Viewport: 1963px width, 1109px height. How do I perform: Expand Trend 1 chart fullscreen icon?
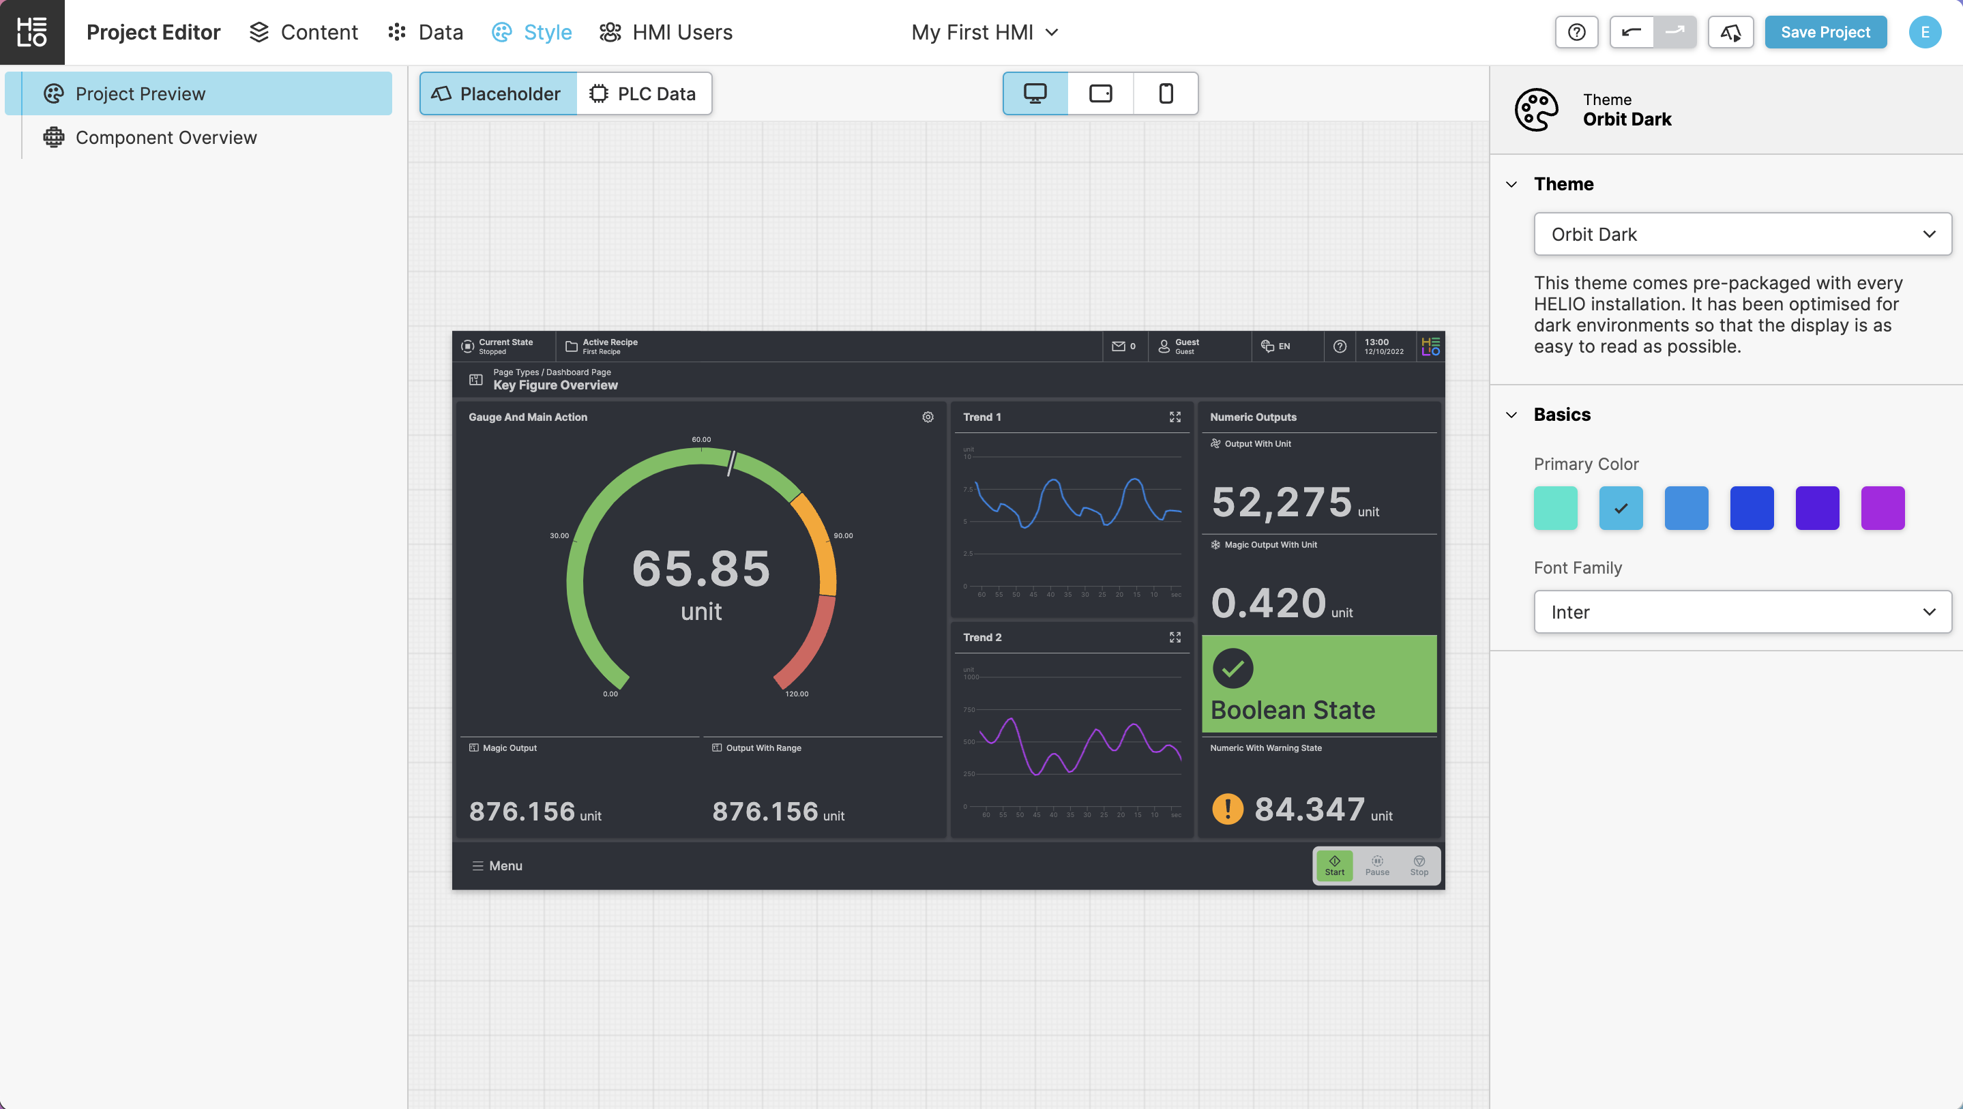pyautogui.click(x=1175, y=417)
